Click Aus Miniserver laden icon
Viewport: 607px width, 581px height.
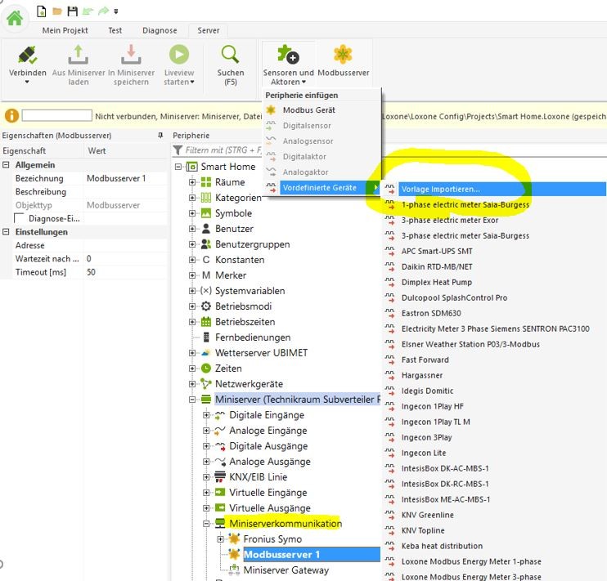(x=79, y=55)
